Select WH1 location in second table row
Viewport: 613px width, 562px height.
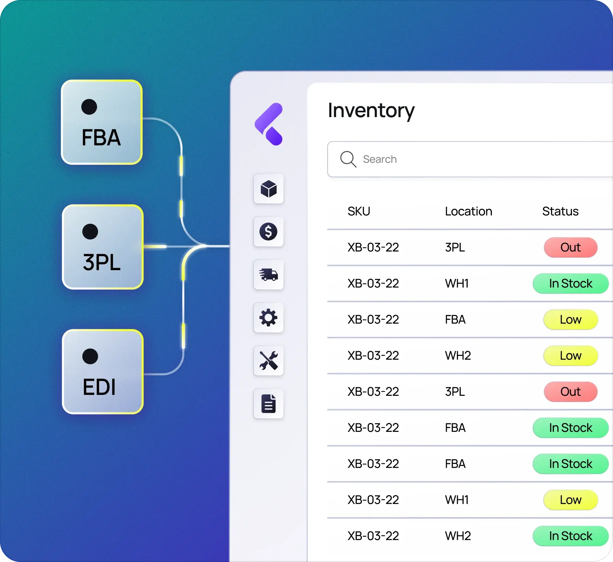(457, 283)
